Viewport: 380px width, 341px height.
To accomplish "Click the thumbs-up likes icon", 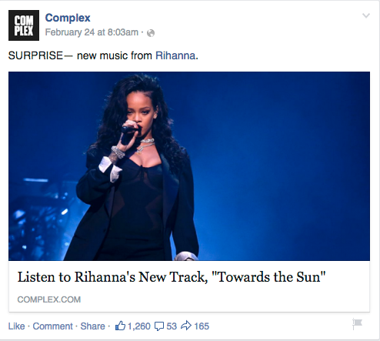I will tap(120, 326).
